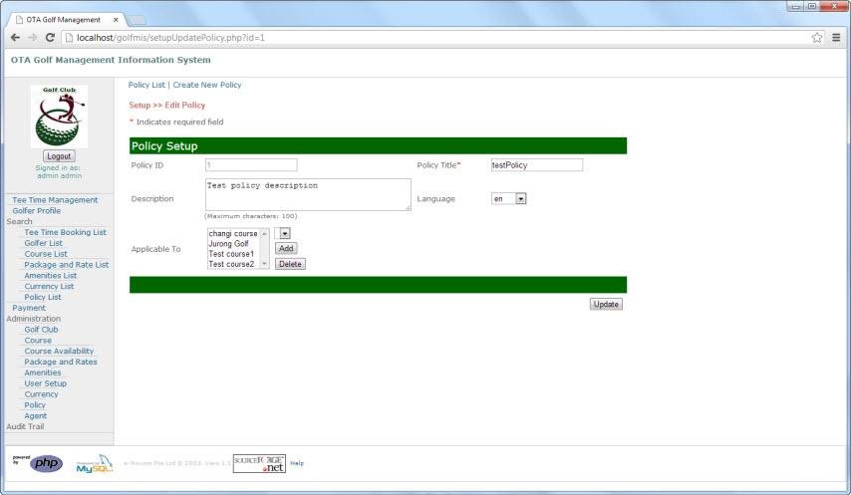Click the Help link in footer
The height and width of the screenshot is (495, 851).
(297, 463)
